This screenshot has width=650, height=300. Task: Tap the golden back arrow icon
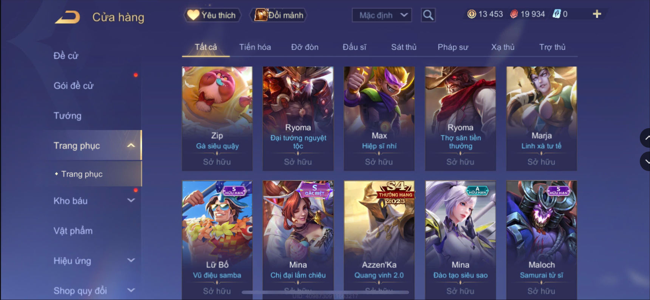(67, 17)
